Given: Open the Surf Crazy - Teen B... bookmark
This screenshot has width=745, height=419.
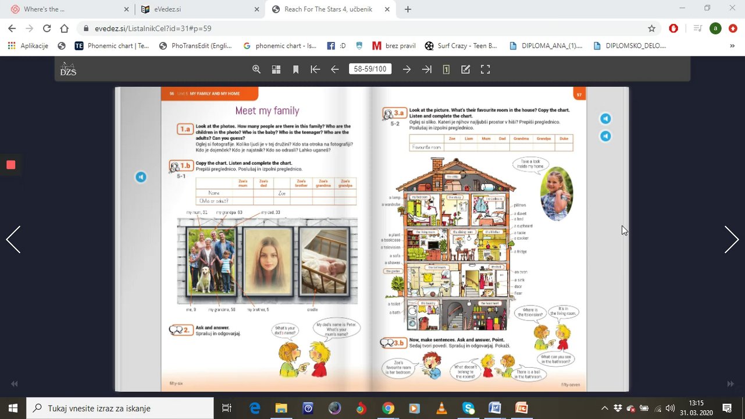Looking at the screenshot, I should tap(461, 45).
